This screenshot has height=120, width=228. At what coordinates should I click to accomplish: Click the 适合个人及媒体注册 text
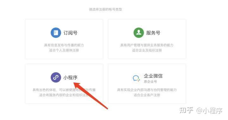click(64, 50)
